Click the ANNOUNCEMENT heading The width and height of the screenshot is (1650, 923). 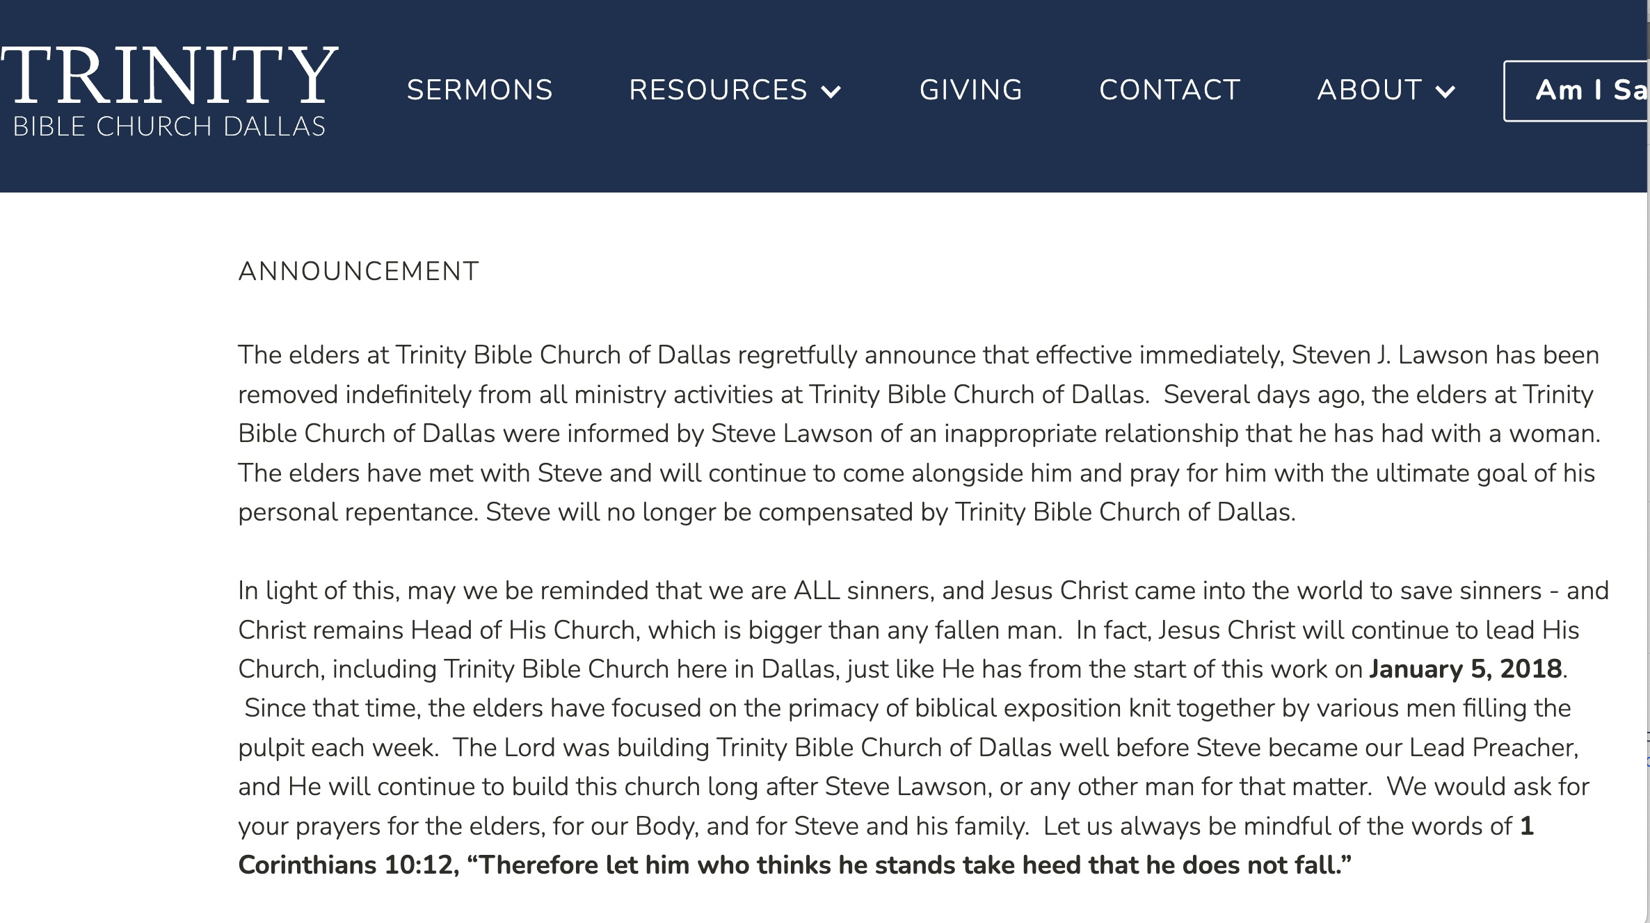pos(358,271)
